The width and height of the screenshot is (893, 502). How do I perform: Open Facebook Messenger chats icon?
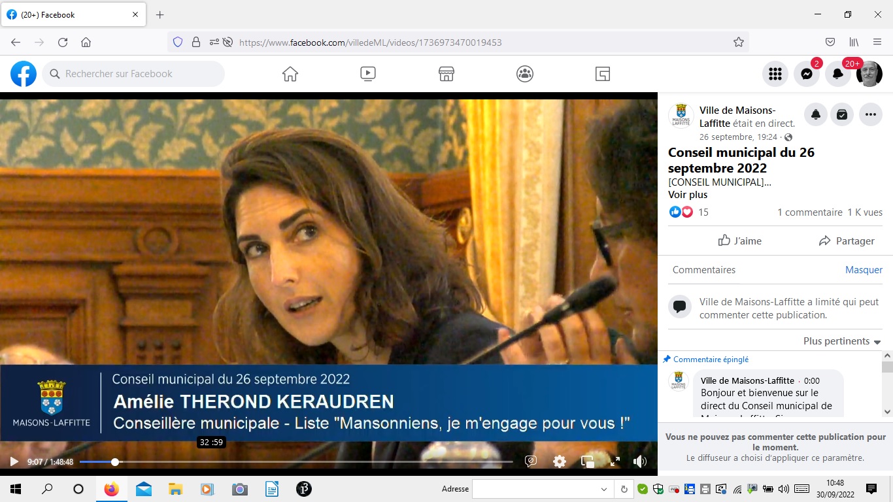806,74
